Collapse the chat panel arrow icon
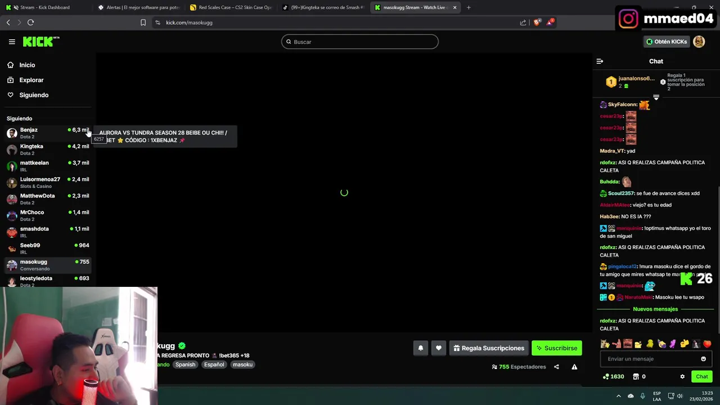Viewport: 720px width, 405px height. [x=600, y=61]
